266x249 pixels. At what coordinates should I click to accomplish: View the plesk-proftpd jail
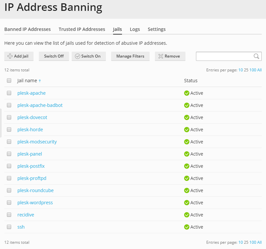(x=32, y=178)
